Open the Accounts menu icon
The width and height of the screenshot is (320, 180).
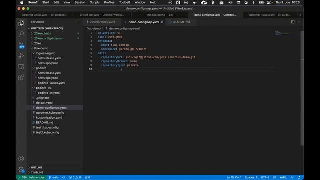(21, 159)
